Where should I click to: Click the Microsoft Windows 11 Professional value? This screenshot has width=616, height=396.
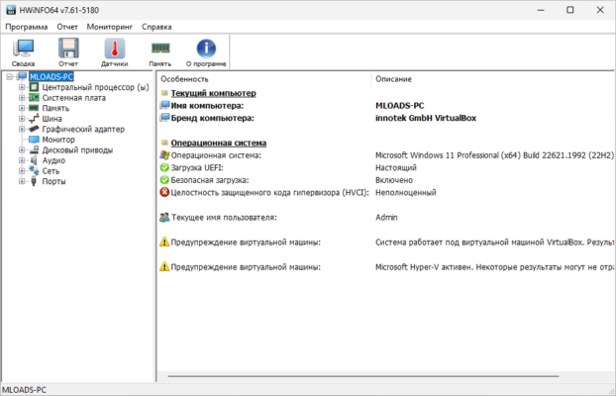tap(494, 155)
